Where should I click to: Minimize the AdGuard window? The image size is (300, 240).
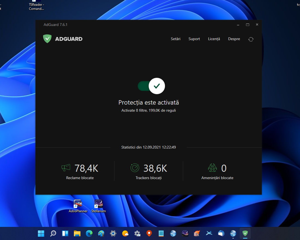pos(238,25)
